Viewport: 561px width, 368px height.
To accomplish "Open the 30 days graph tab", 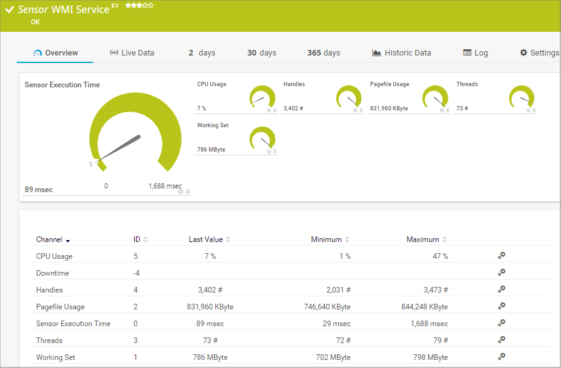I will pyautogui.click(x=261, y=53).
